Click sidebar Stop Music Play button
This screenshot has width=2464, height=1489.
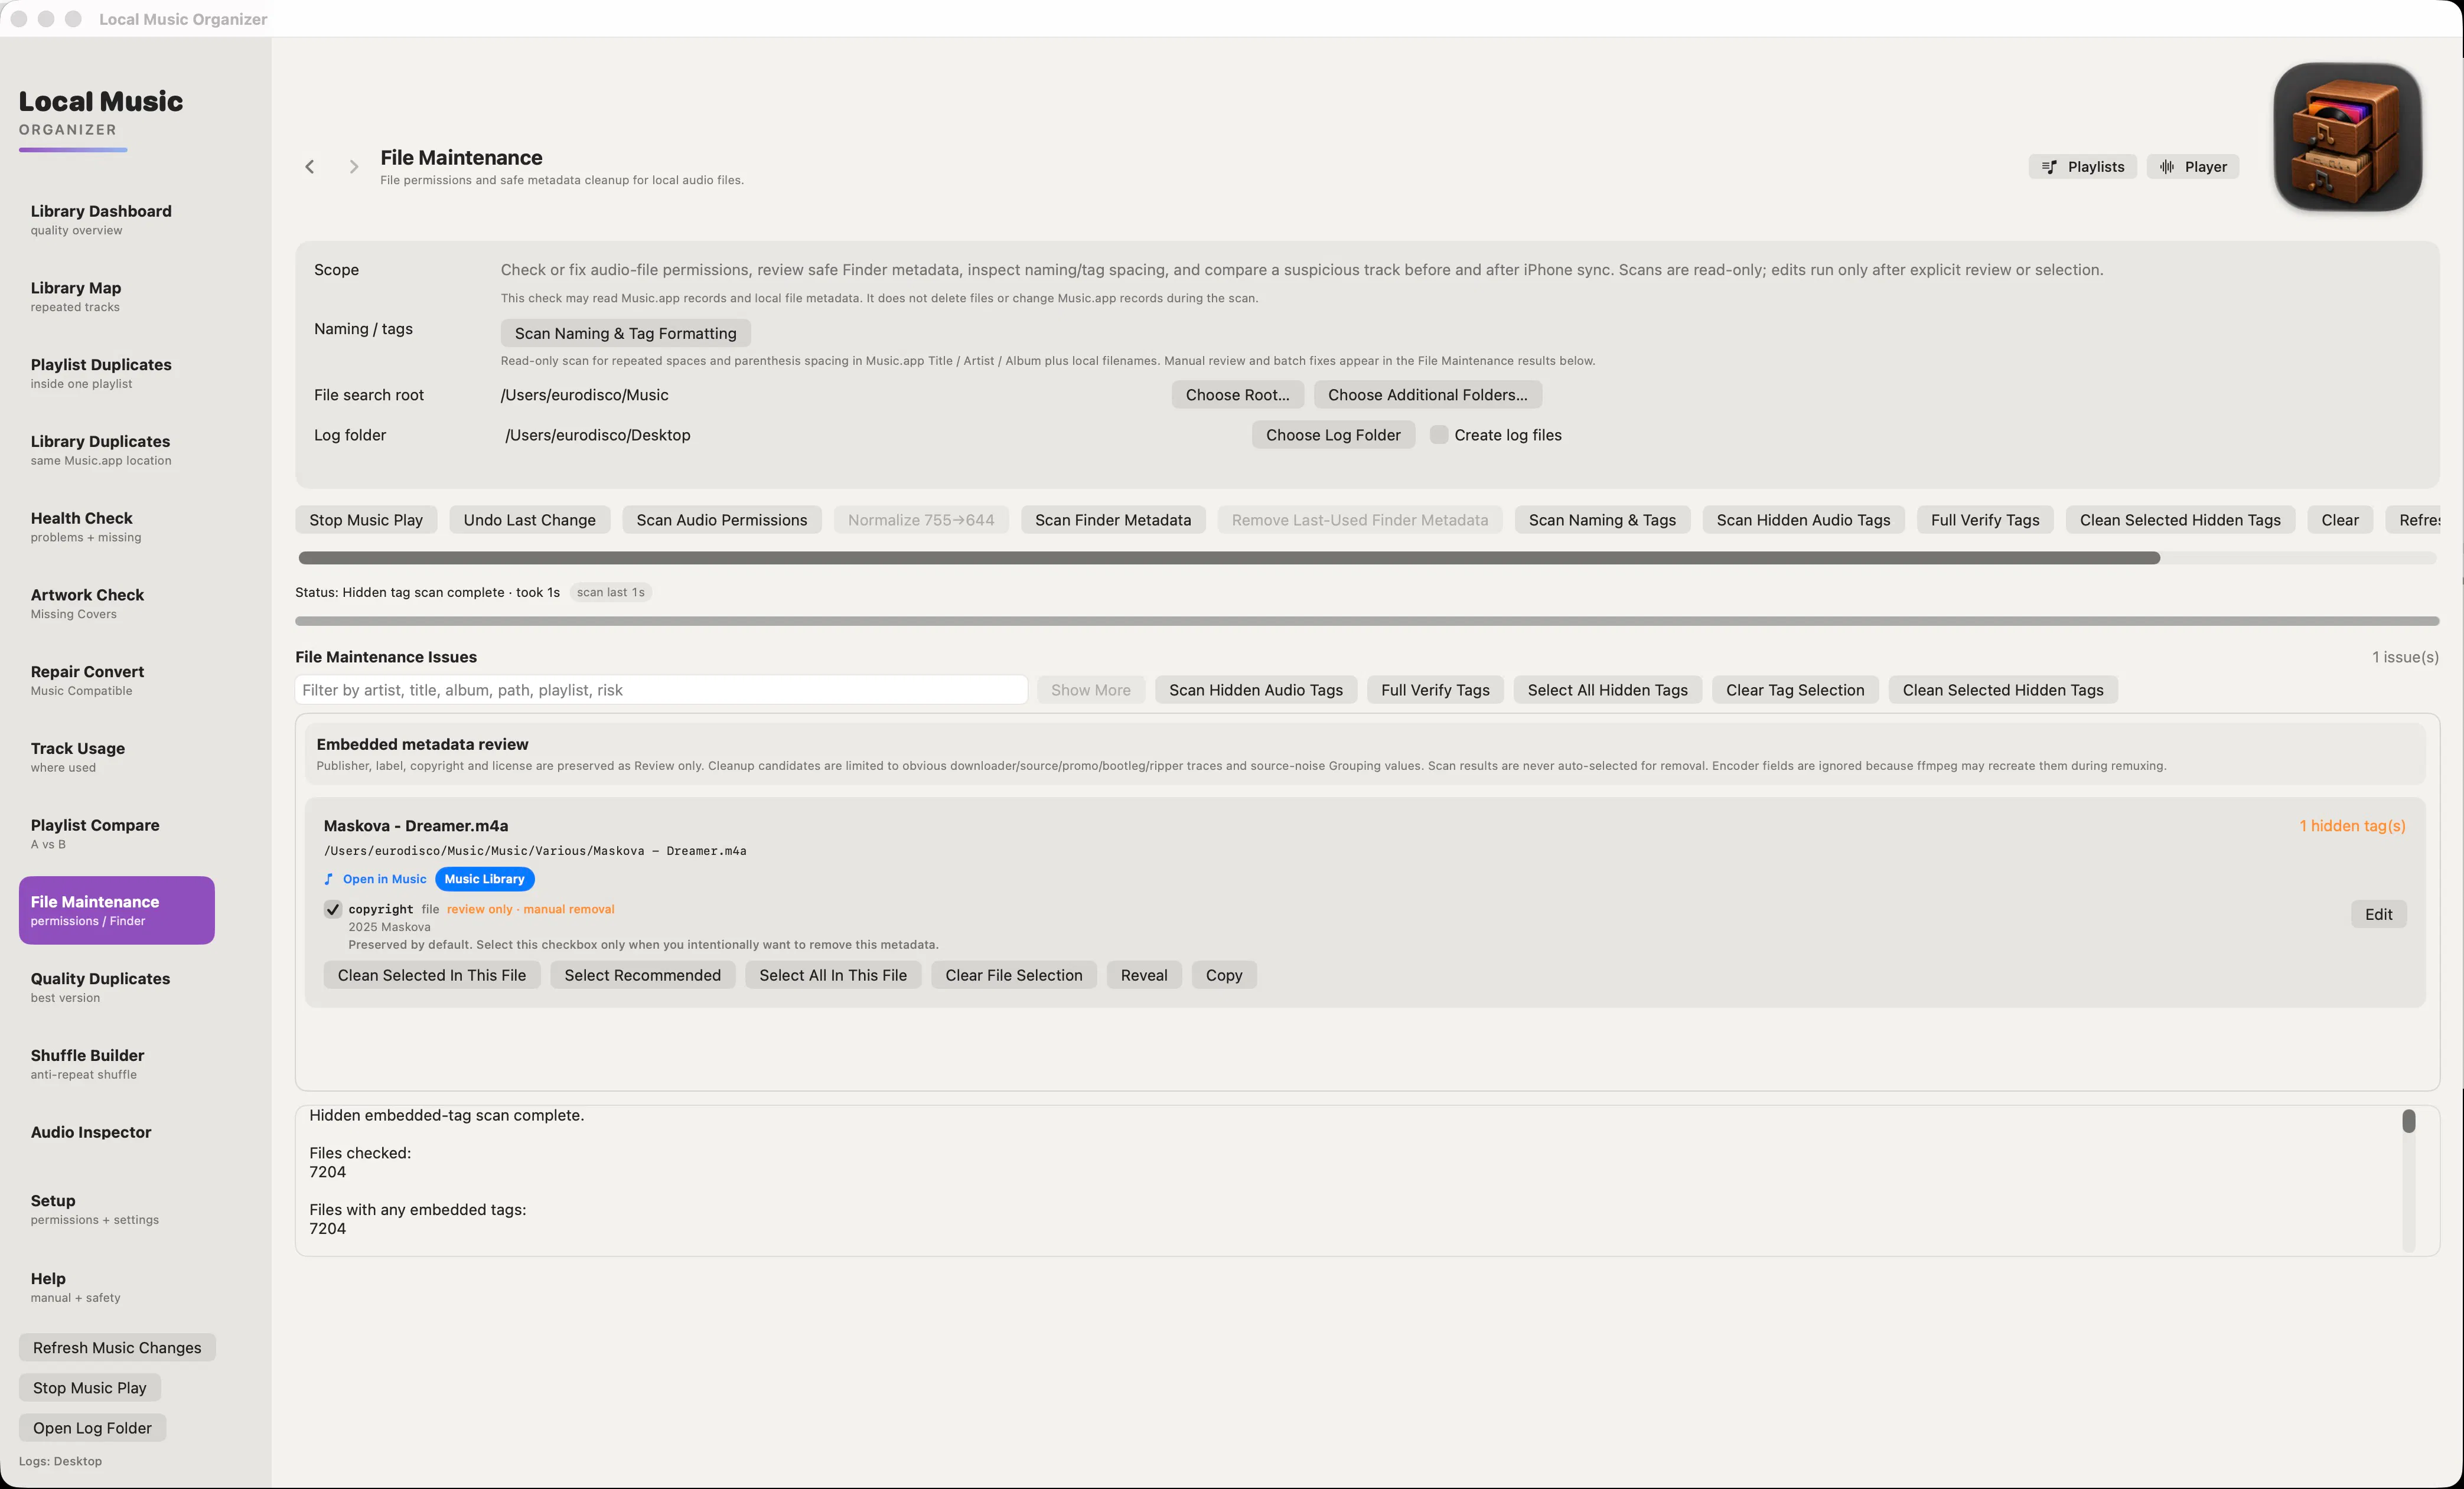[x=90, y=1387]
